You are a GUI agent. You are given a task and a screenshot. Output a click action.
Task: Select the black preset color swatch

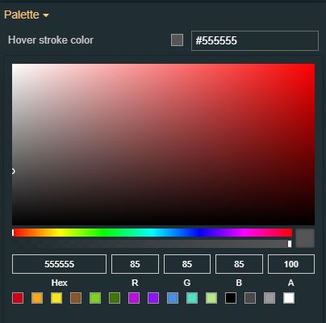[x=231, y=298]
